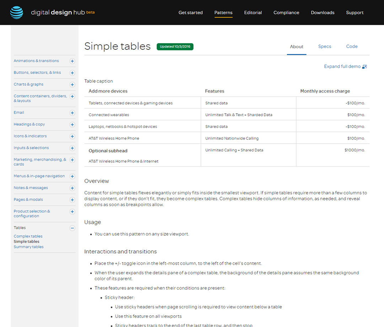Click Laptops, netbooks & hotspot devices cell
This screenshot has width=384, height=327.
(123, 127)
